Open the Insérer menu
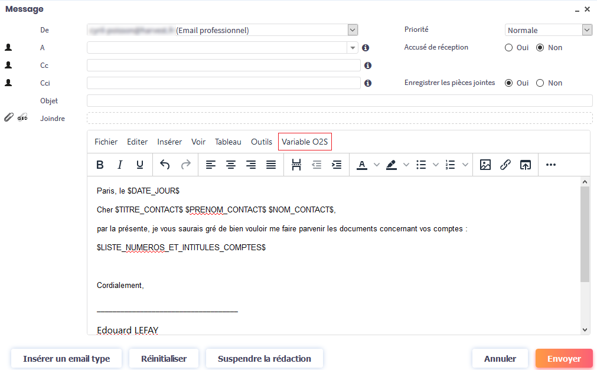 [x=169, y=142]
